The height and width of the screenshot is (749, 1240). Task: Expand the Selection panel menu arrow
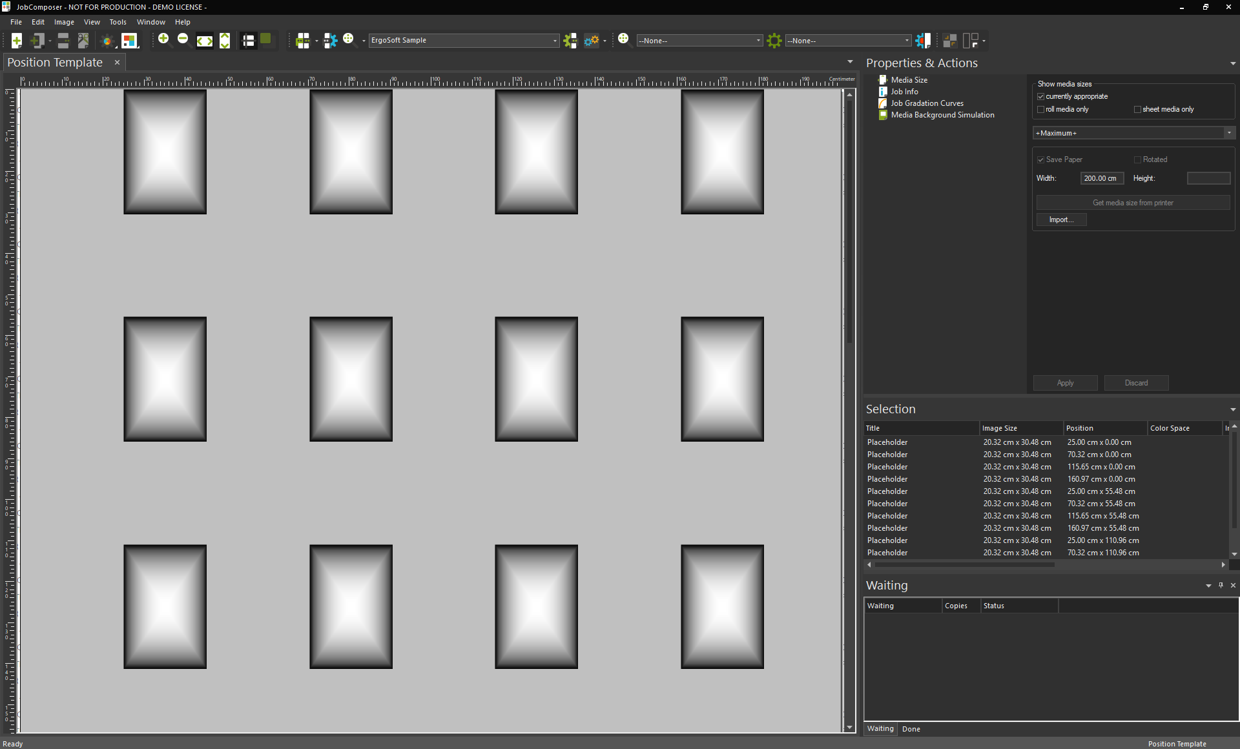(1233, 409)
